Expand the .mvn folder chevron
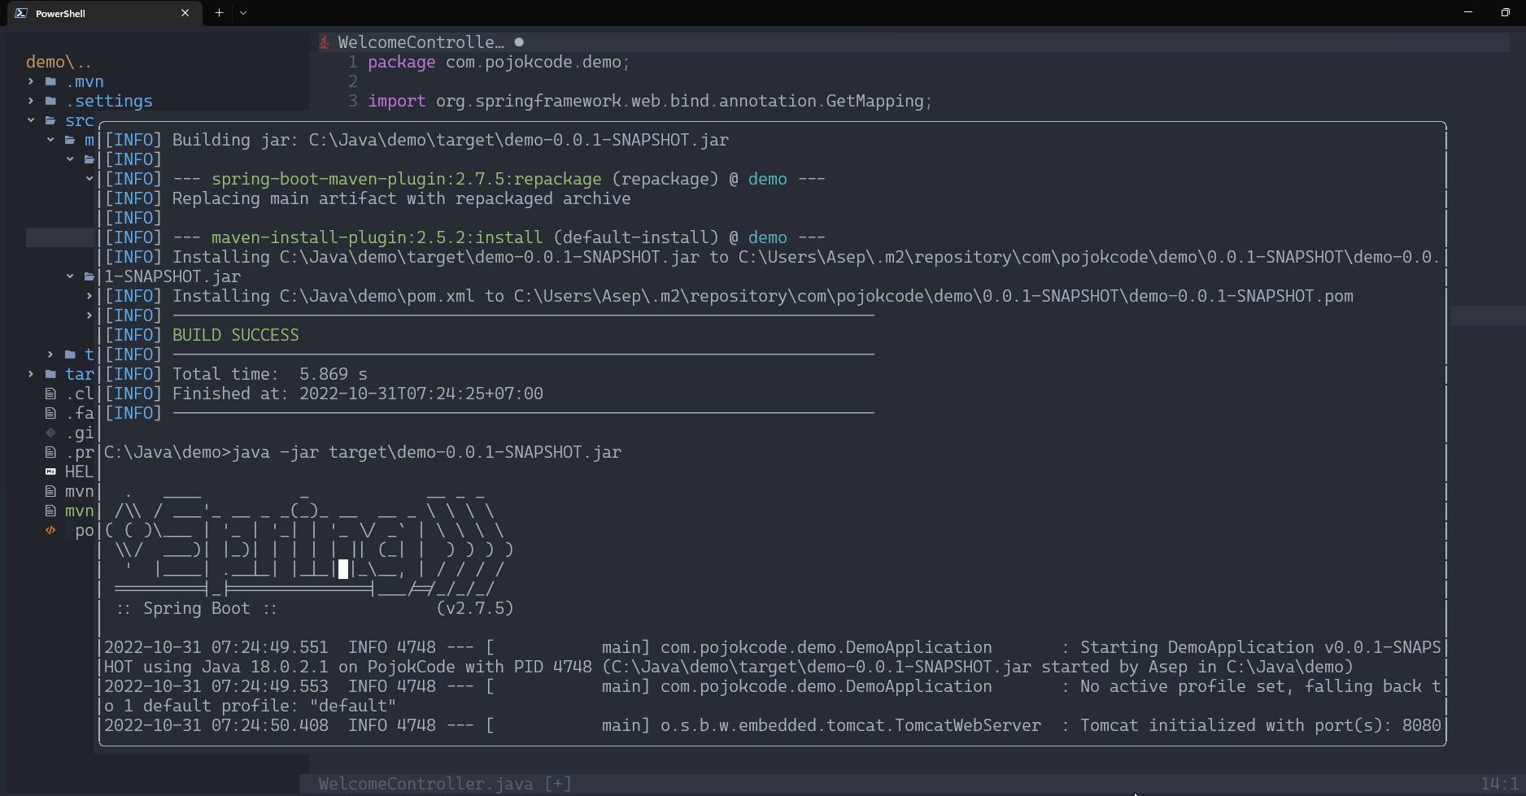Screen dimensions: 1526x796 (x=31, y=81)
